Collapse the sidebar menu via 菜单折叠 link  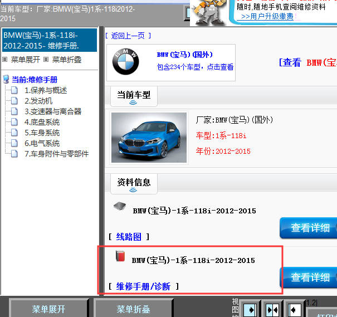(x=67, y=60)
